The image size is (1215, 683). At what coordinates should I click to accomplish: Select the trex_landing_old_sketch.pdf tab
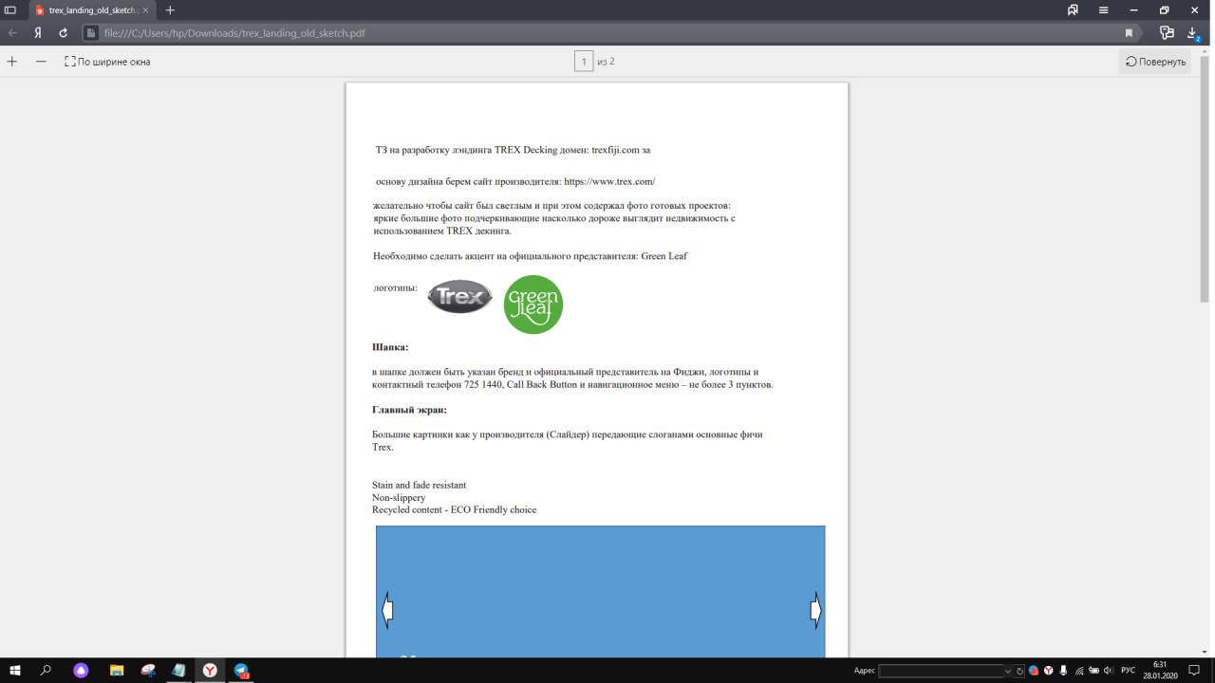(92, 9)
